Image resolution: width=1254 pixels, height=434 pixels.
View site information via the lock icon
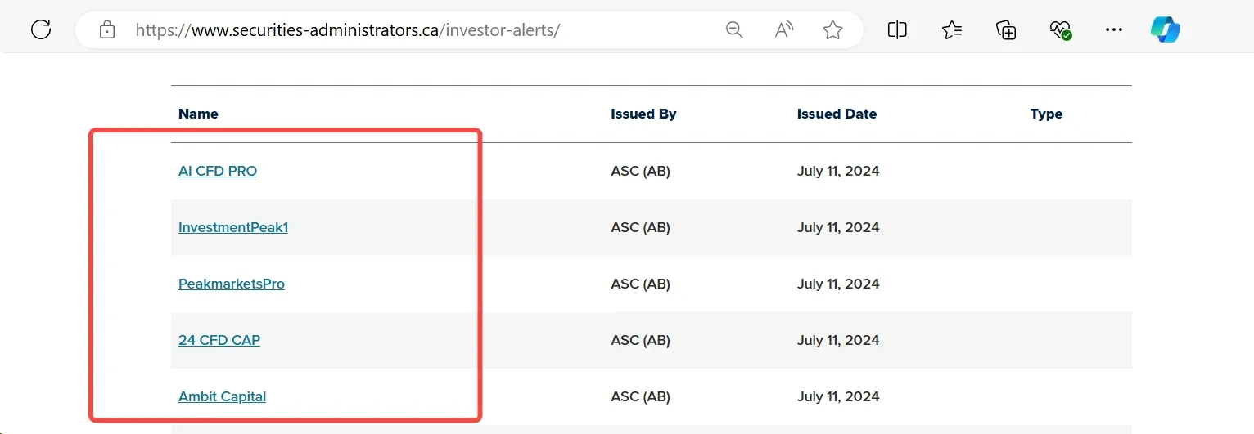[x=106, y=30]
